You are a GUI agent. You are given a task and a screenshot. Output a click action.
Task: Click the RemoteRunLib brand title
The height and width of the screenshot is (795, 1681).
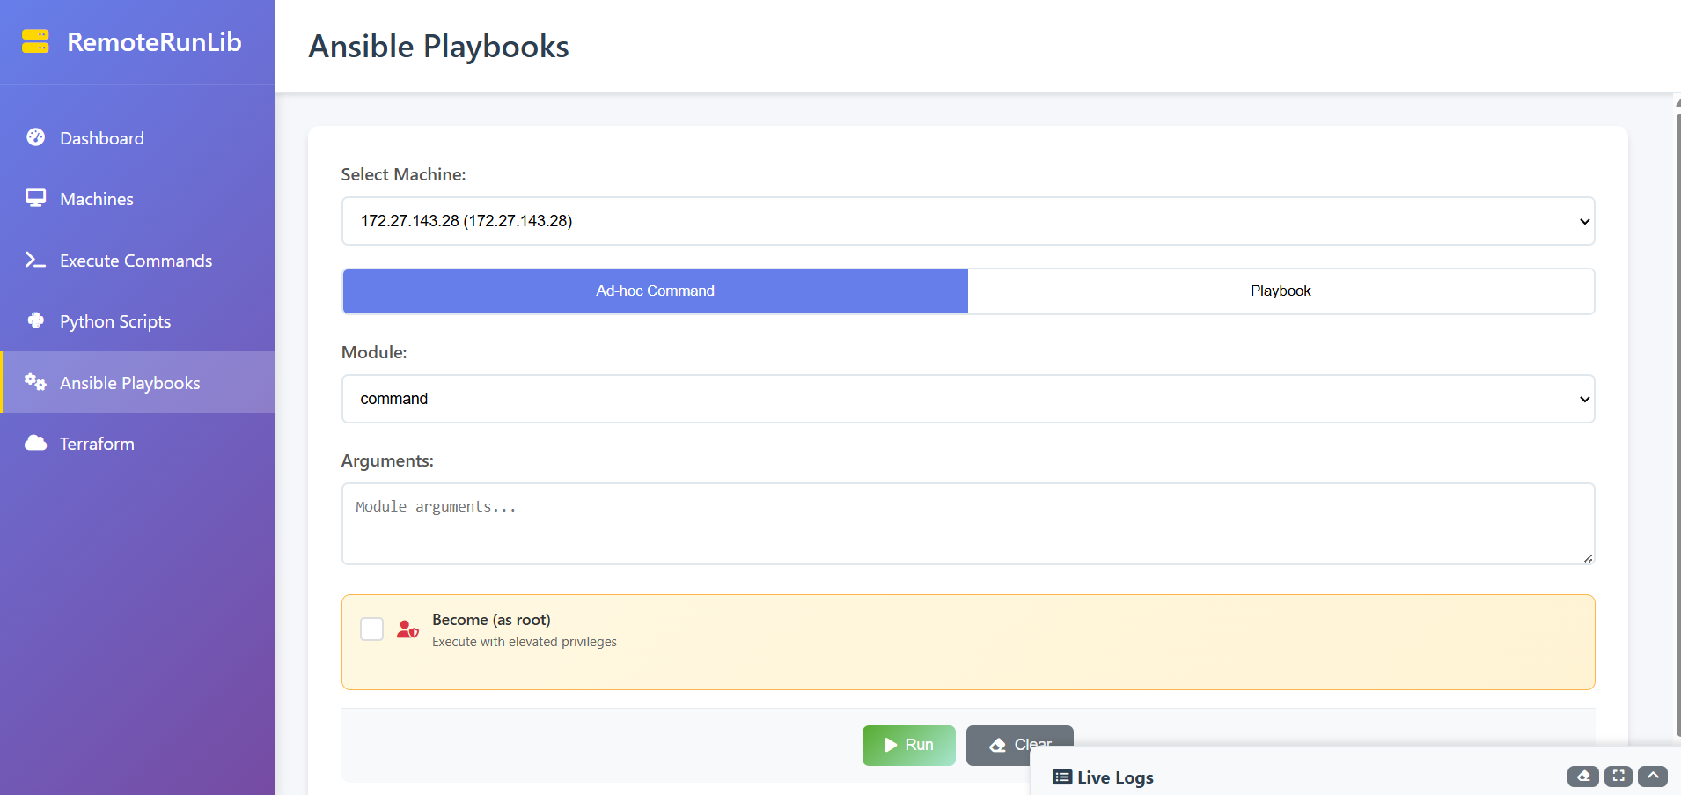(154, 41)
